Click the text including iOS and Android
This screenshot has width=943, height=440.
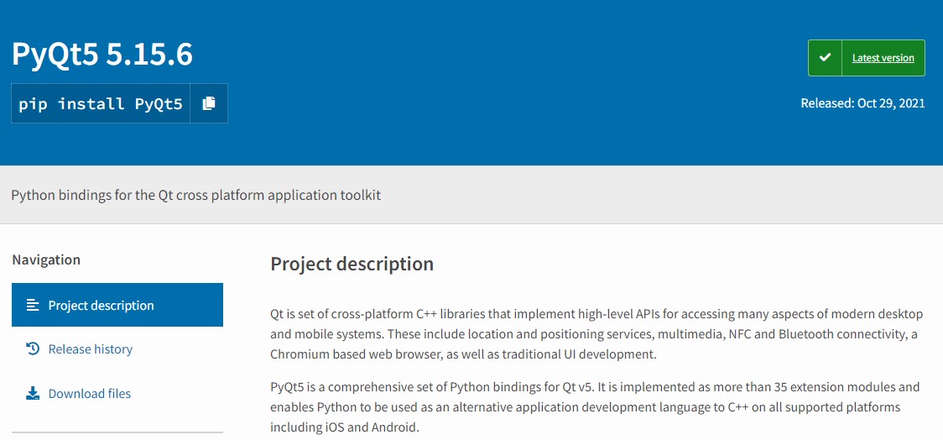(344, 428)
